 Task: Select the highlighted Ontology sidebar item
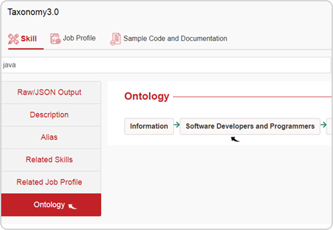pyautogui.click(x=51, y=205)
